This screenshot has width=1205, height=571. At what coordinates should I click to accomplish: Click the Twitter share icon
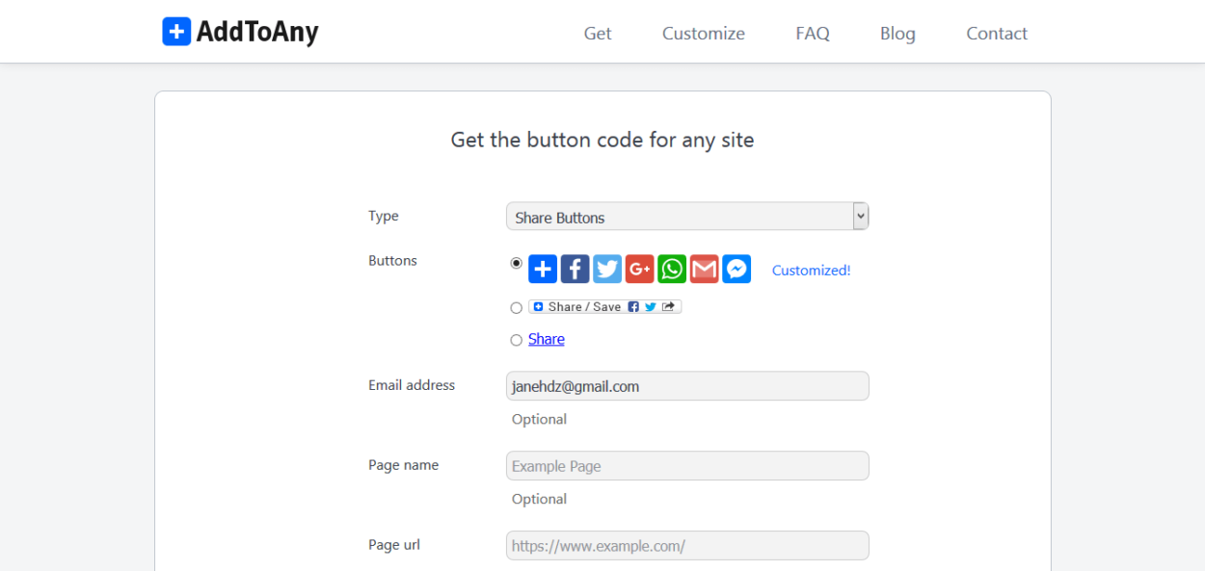coord(607,270)
